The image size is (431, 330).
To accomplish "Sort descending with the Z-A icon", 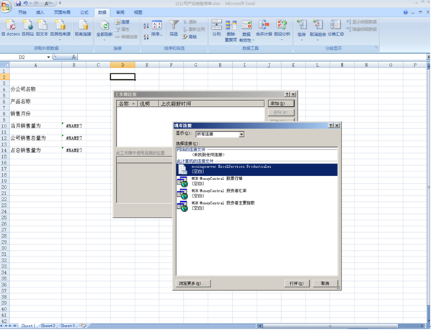I will click(146, 37).
